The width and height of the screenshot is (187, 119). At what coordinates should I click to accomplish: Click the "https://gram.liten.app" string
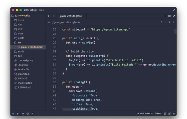click(110, 29)
